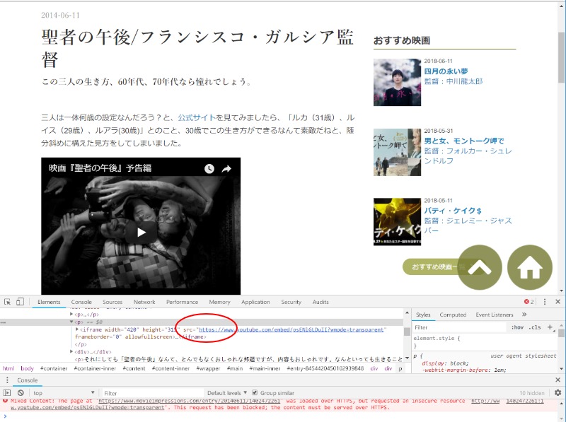566x422 pixels.
Task: Open the 男と女、モントーク岬で movie link
Action: tap(464, 141)
